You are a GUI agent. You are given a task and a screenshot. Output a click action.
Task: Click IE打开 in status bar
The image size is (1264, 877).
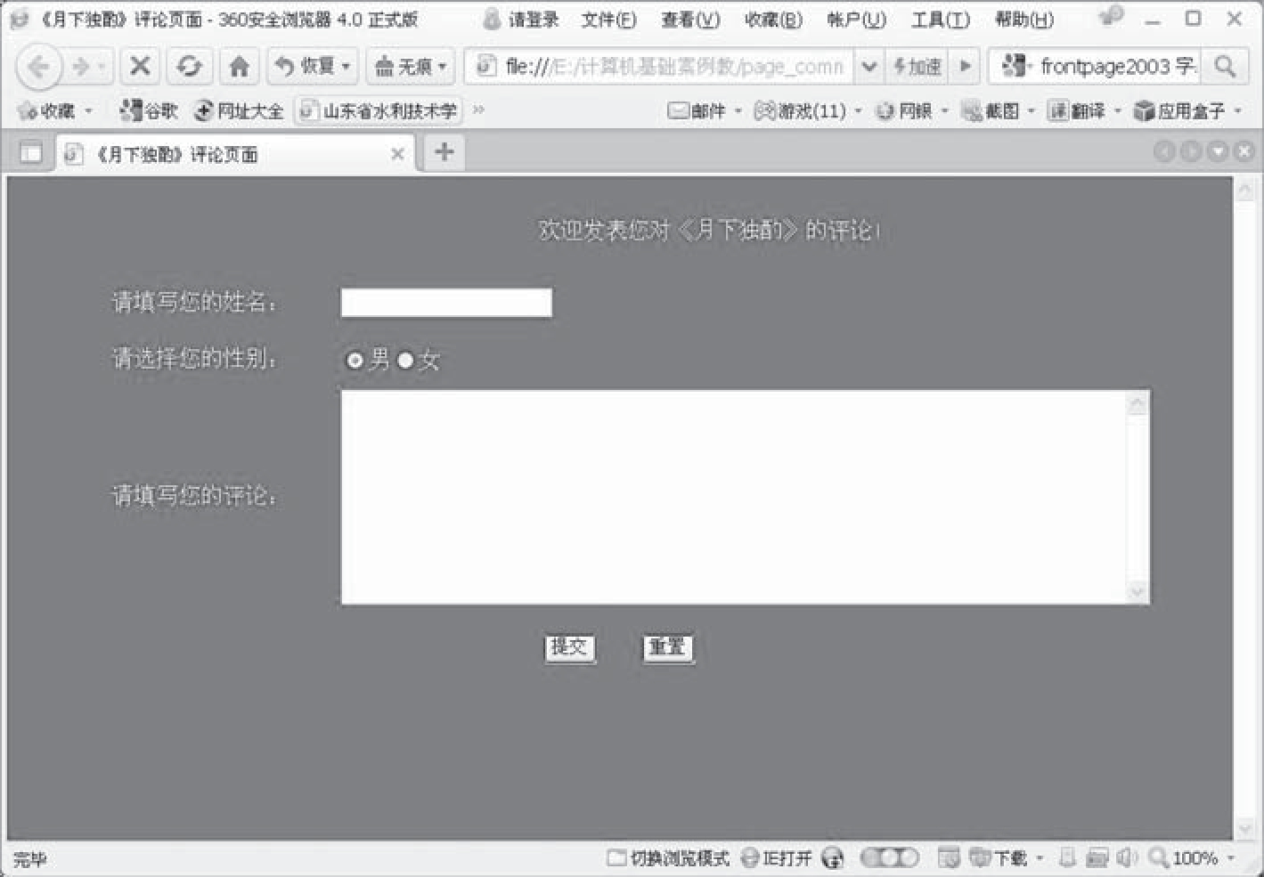[x=777, y=858]
